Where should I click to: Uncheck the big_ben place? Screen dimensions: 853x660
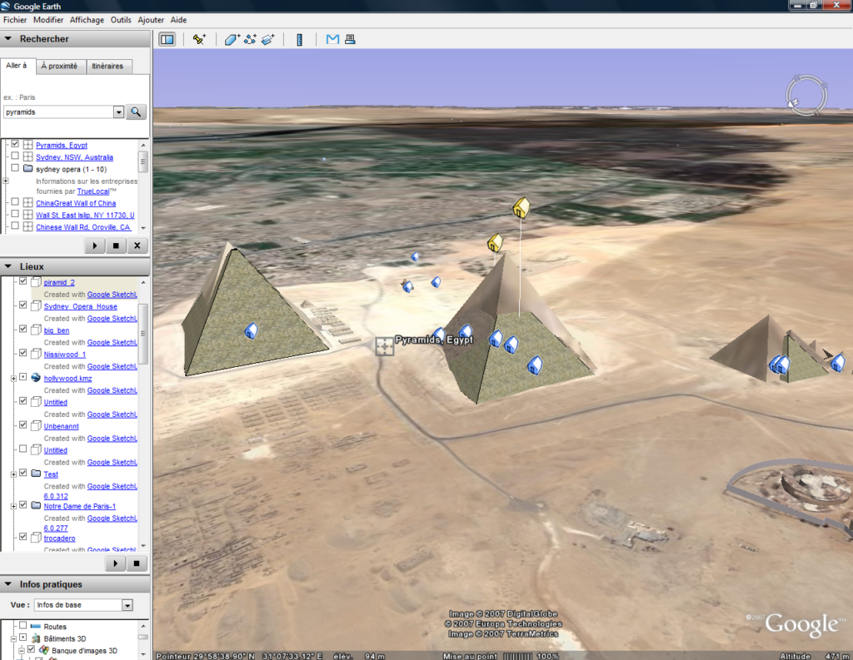[22, 329]
